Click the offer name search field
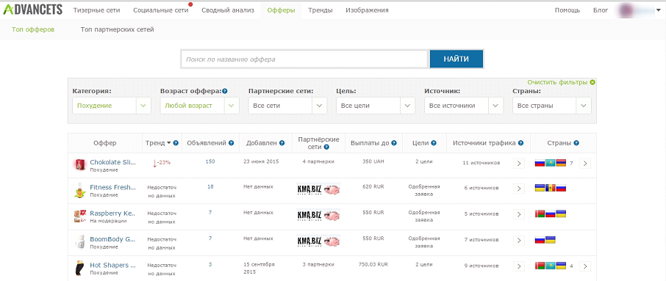The height and width of the screenshot is (281, 666). click(304, 59)
